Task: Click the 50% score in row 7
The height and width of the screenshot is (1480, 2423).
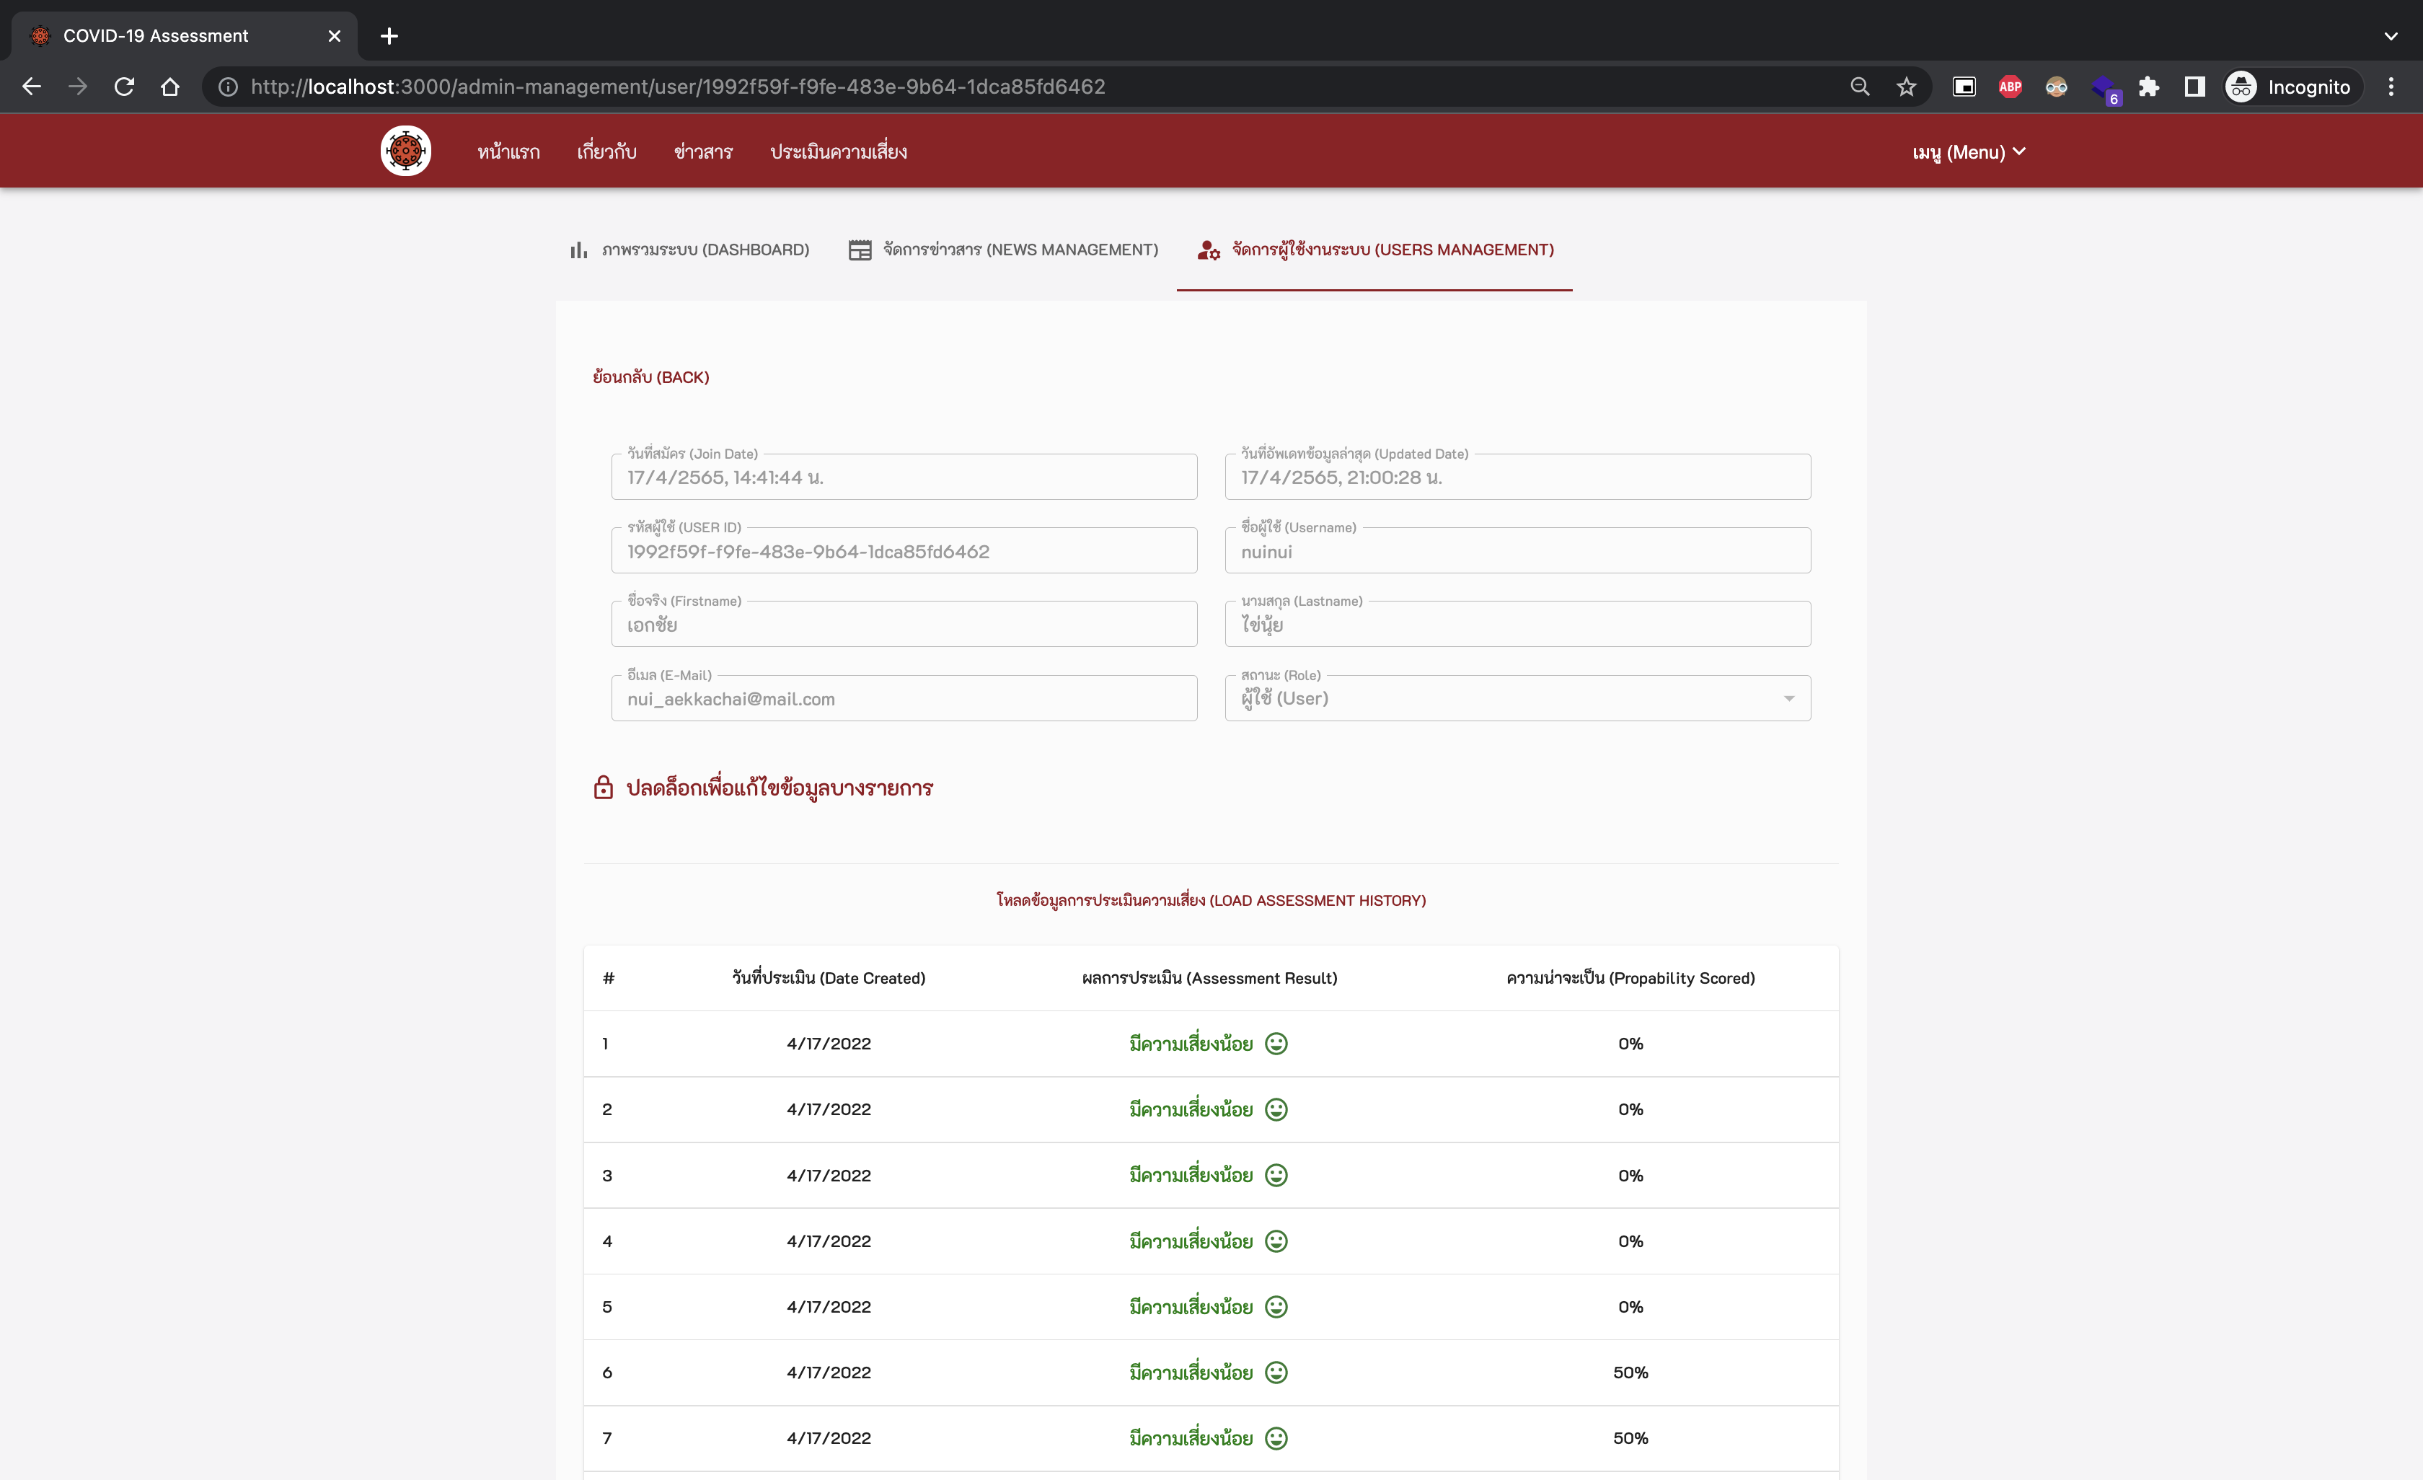Action: click(1630, 1437)
